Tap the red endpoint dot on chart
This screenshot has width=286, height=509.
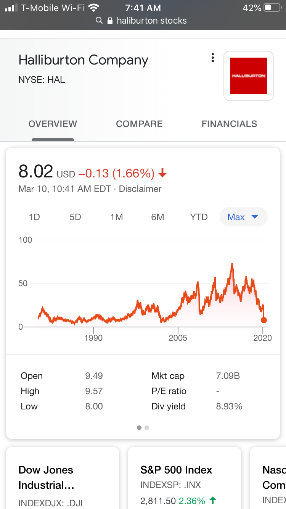[264, 320]
